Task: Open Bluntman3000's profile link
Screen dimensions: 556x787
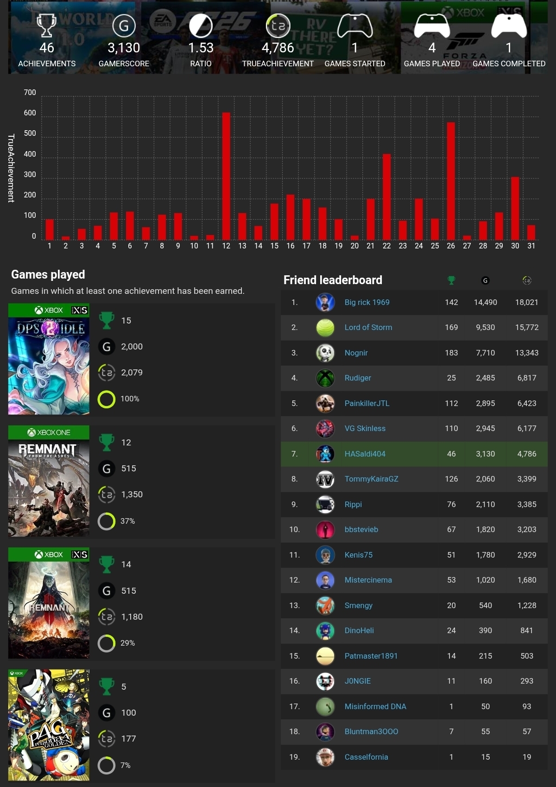Action: coord(372,731)
